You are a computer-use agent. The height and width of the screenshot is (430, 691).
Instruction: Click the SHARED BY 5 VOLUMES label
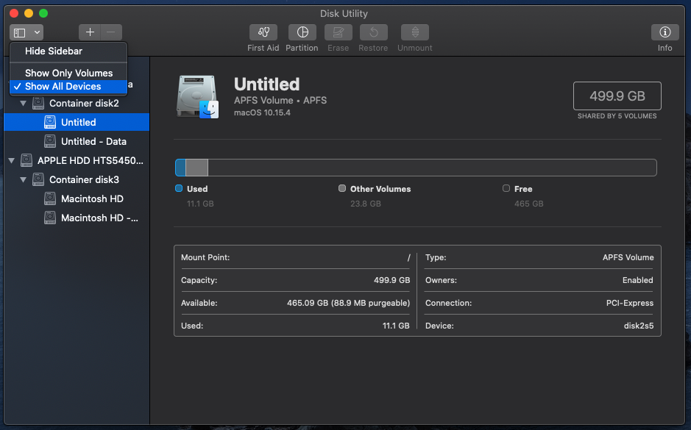point(617,116)
